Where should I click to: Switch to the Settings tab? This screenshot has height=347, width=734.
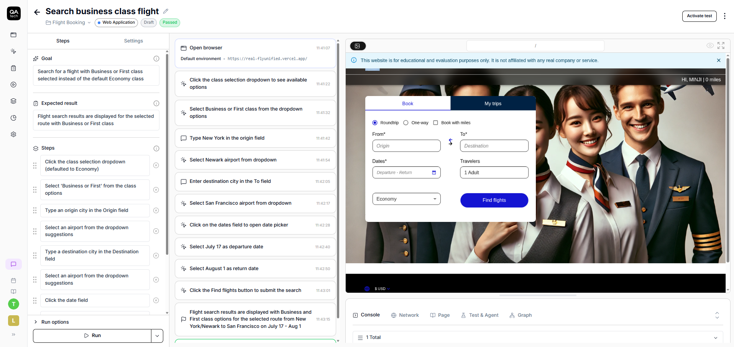[133, 41]
